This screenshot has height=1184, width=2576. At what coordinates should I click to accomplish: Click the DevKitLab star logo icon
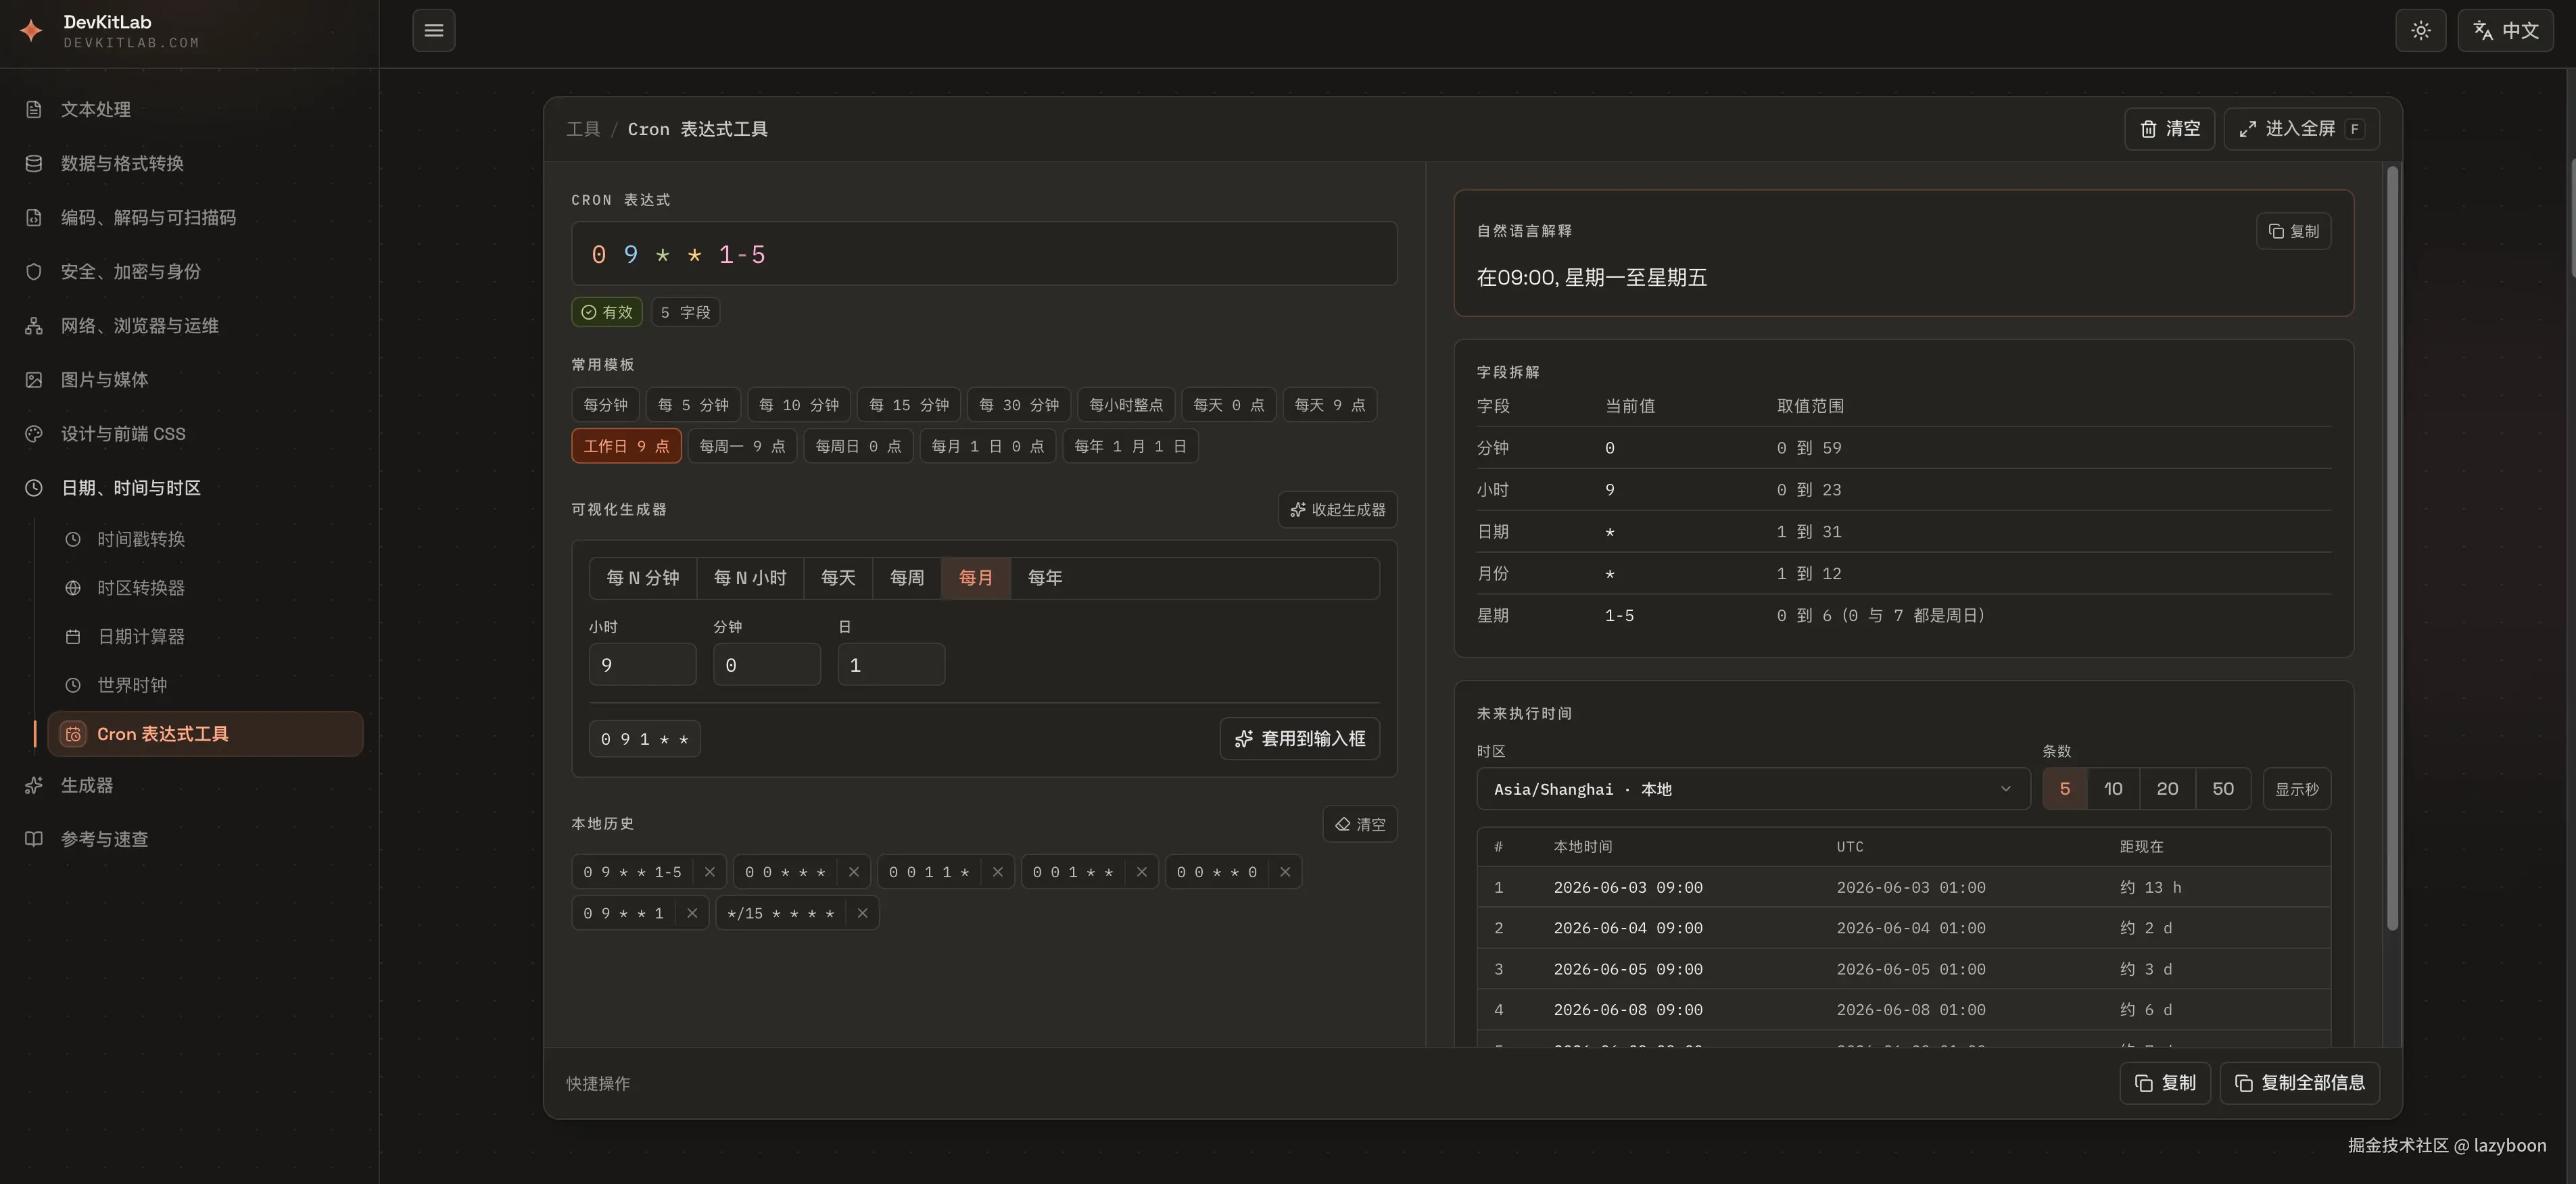tap(32, 30)
